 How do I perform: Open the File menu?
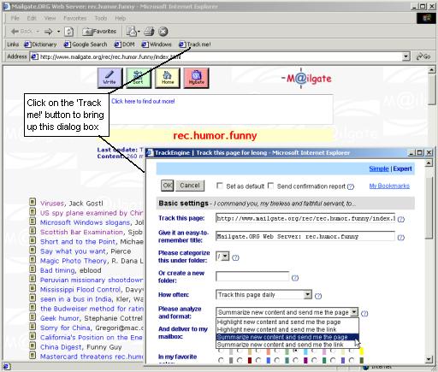[x=15, y=18]
